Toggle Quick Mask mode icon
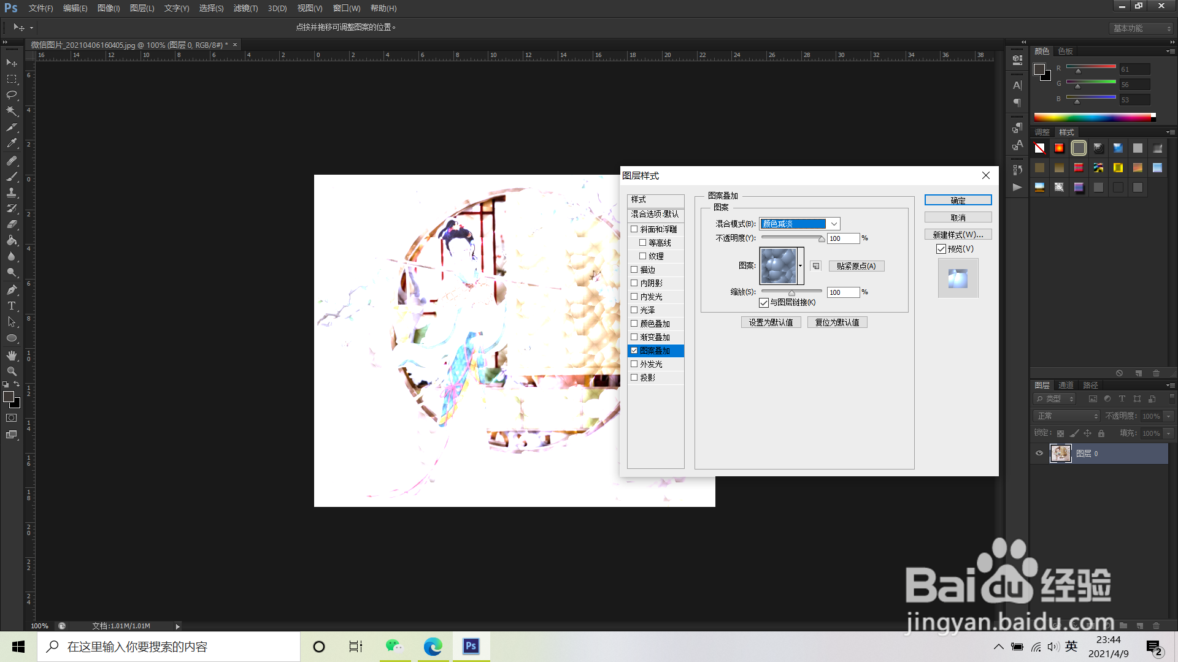Image resolution: width=1178 pixels, height=662 pixels. (x=12, y=418)
